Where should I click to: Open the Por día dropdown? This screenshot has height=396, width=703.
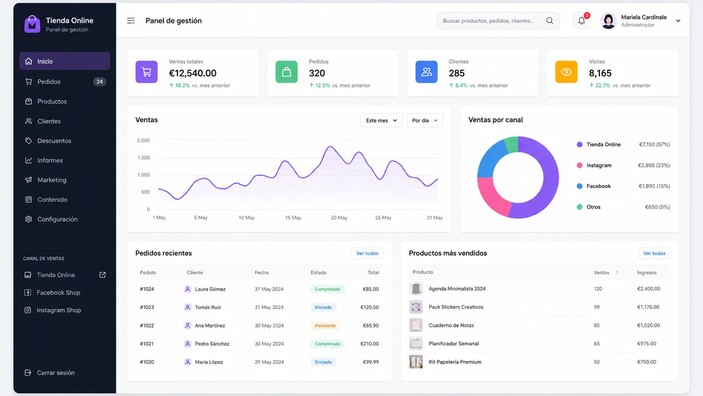click(425, 120)
